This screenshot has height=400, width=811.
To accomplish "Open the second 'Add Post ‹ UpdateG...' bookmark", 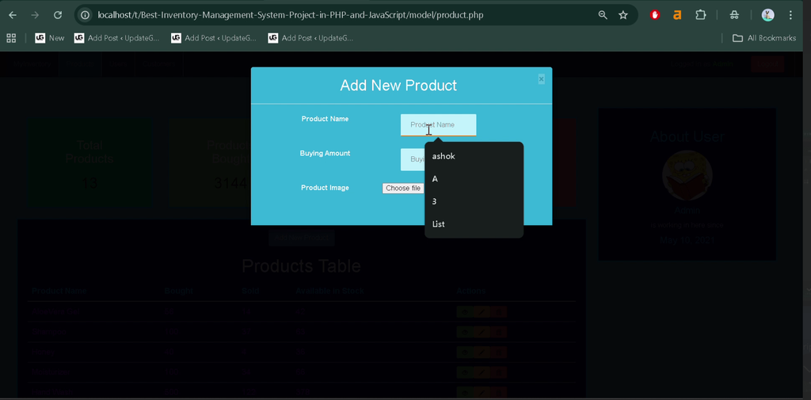I will 214,38.
